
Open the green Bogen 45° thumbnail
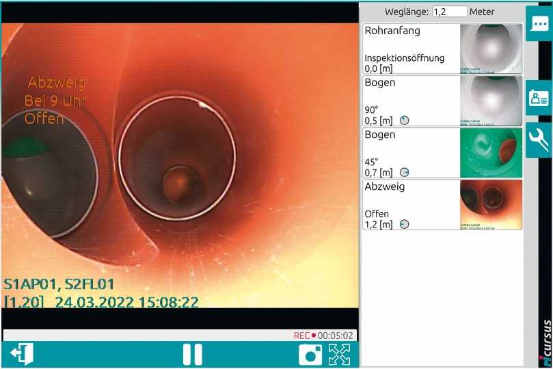(491, 152)
